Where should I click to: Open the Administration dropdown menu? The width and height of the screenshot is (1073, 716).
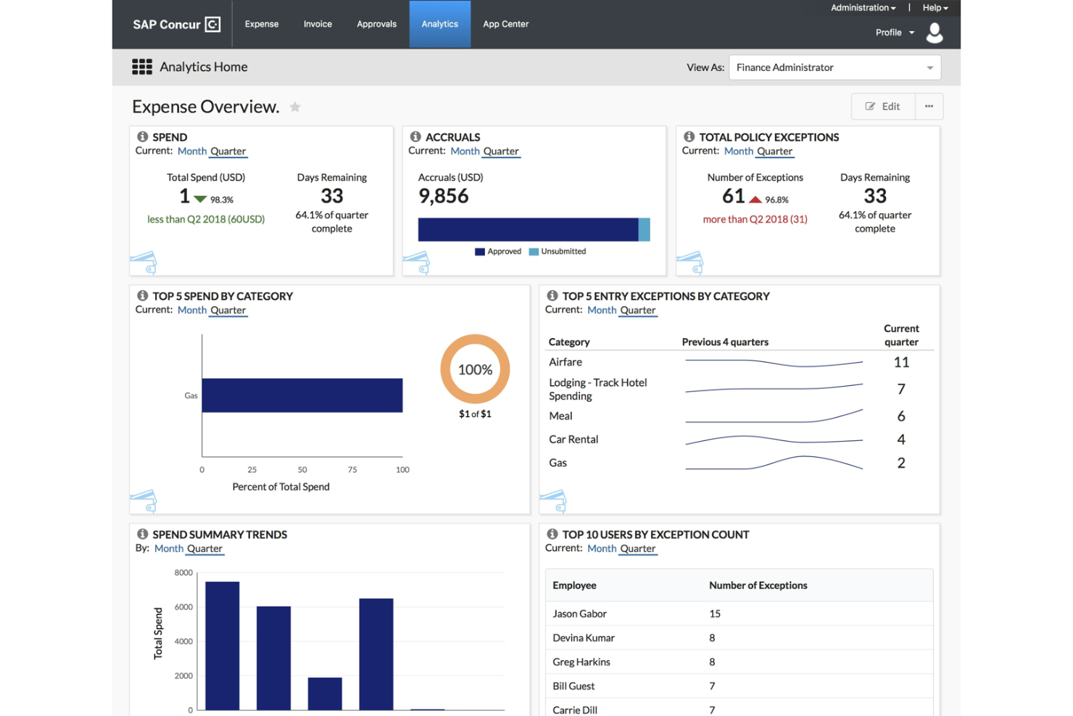click(862, 7)
